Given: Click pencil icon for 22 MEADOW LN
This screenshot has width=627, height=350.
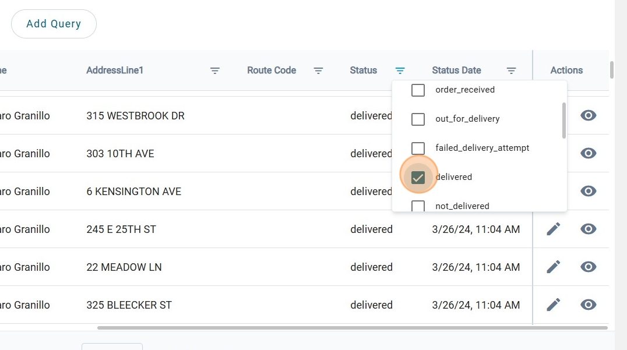Looking at the screenshot, I should (553, 267).
